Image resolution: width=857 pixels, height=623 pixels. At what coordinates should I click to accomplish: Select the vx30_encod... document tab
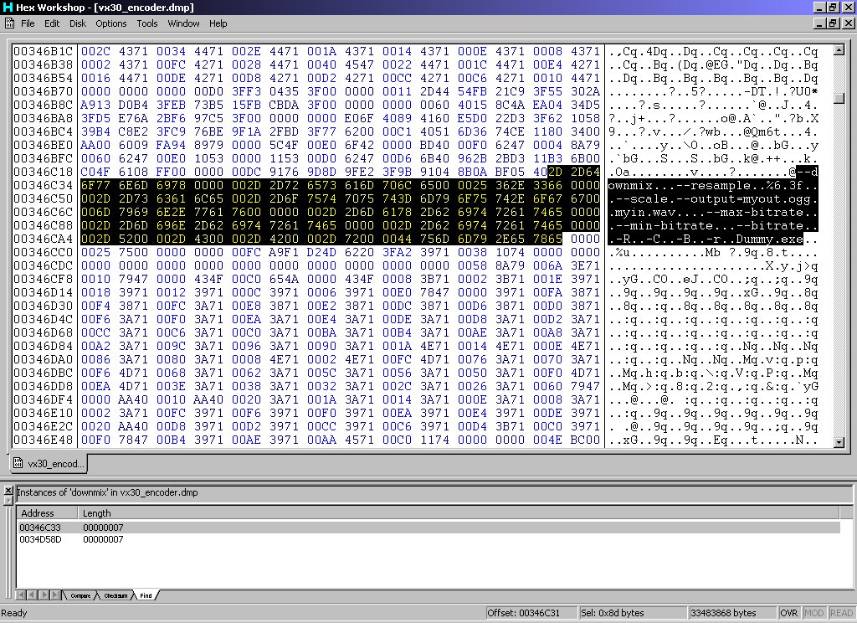pos(49,464)
